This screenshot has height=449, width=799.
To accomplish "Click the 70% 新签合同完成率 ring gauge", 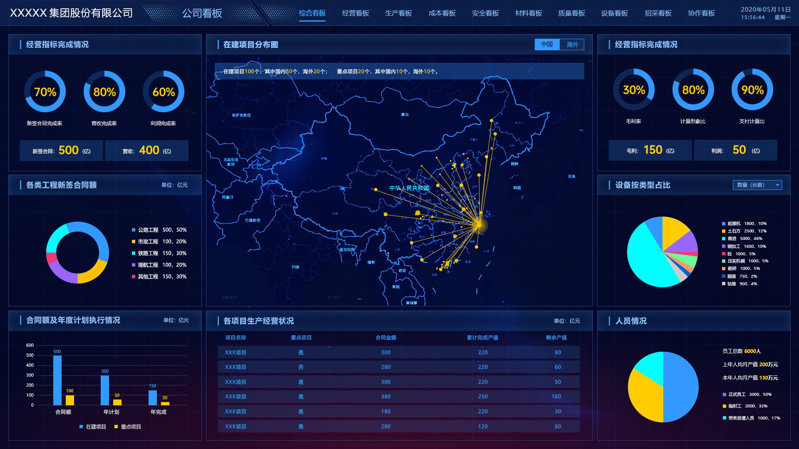I will pyautogui.click(x=45, y=91).
